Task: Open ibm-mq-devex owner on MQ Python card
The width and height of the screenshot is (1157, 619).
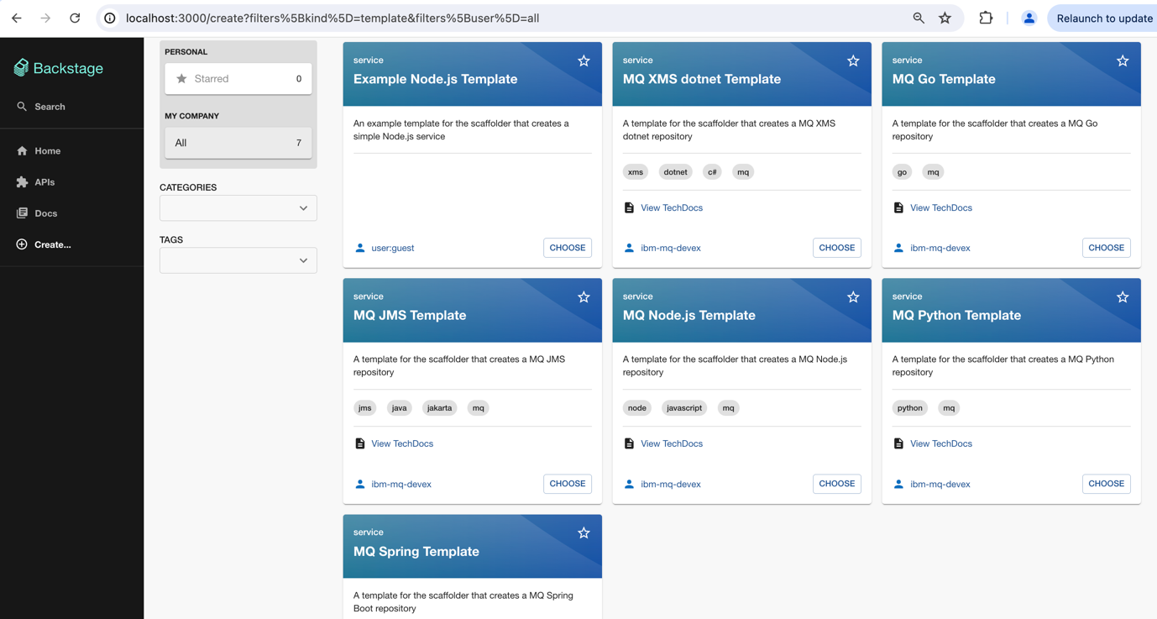Action: pos(940,484)
